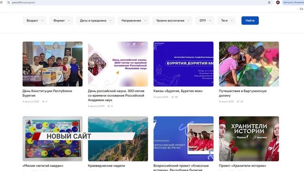Viewport: 304px width, 171px height.
Task: Open link Квизы «Бурятия, Бурятия моя»
Action: click(x=178, y=91)
